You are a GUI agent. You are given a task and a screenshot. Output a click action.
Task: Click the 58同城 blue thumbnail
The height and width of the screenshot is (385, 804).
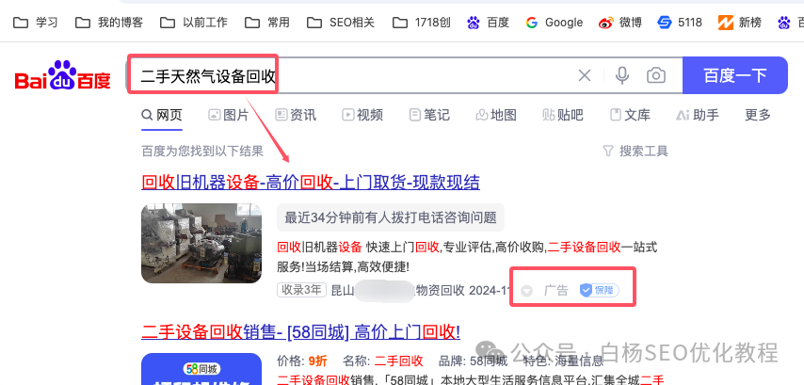(201, 369)
